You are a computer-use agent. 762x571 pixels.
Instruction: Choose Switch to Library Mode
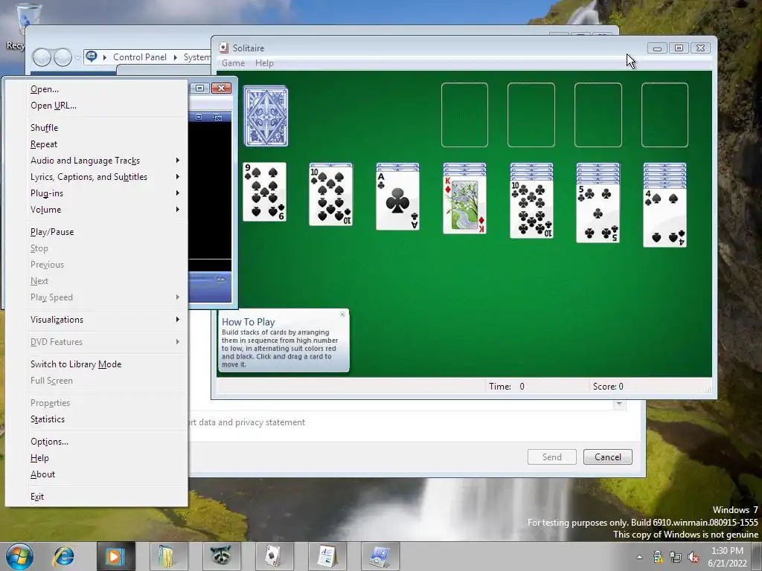click(96, 364)
